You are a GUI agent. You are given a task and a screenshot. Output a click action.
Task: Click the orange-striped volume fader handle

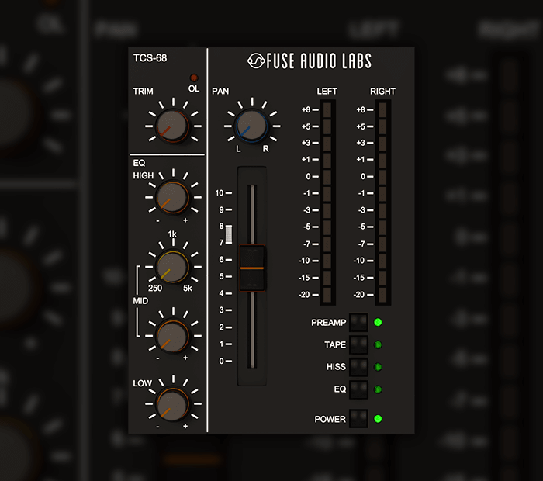pyautogui.click(x=252, y=268)
